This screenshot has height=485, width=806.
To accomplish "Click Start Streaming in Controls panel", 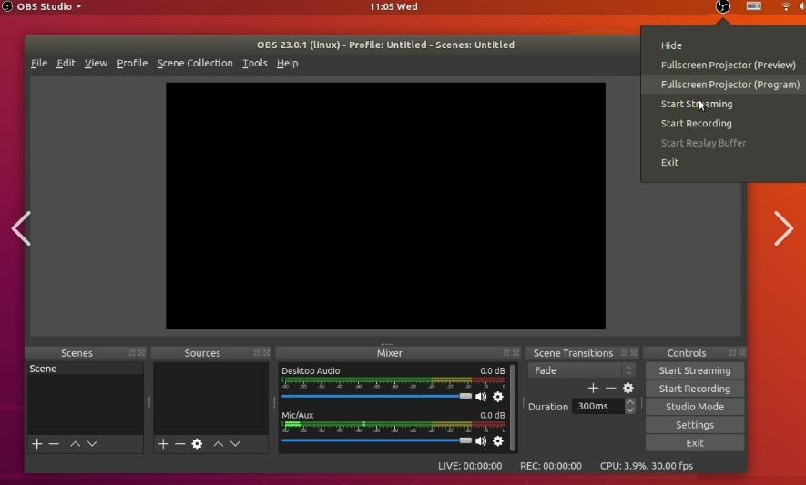I will pos(695,370).
